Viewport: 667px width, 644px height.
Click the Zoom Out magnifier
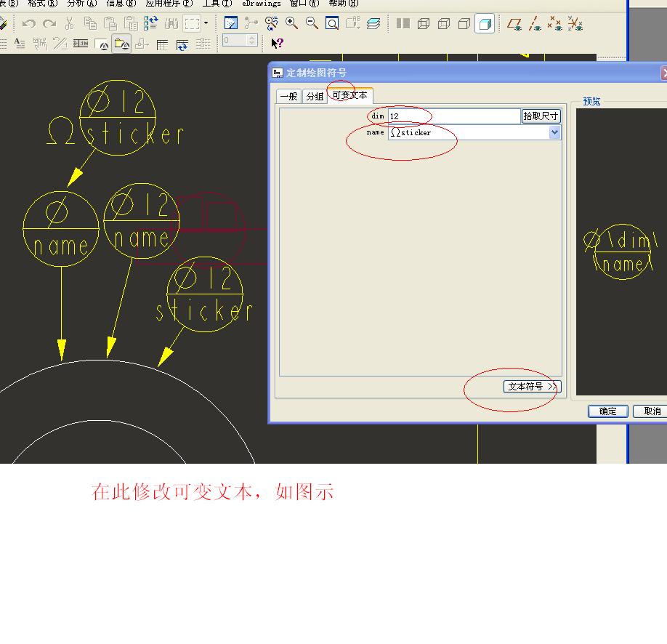point(312,23)
